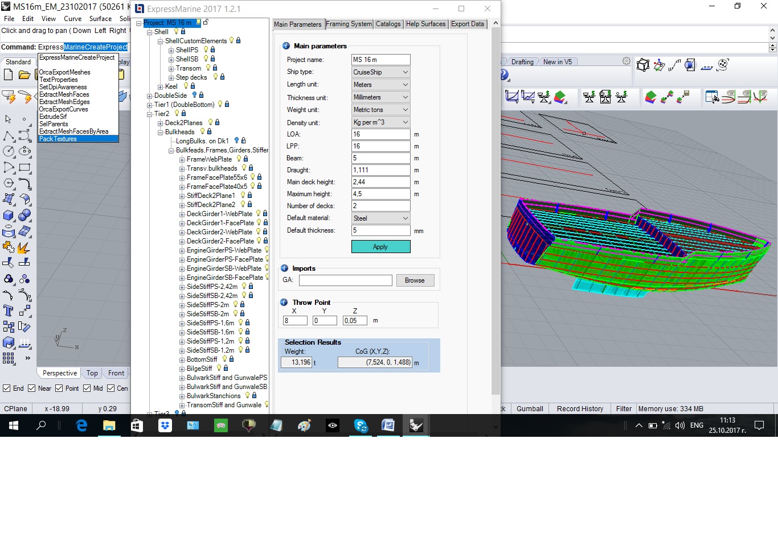Click the Browse button for GA import
Viewport: 778px width, 546px height.
pyautogui.click(x=415, y=280)
